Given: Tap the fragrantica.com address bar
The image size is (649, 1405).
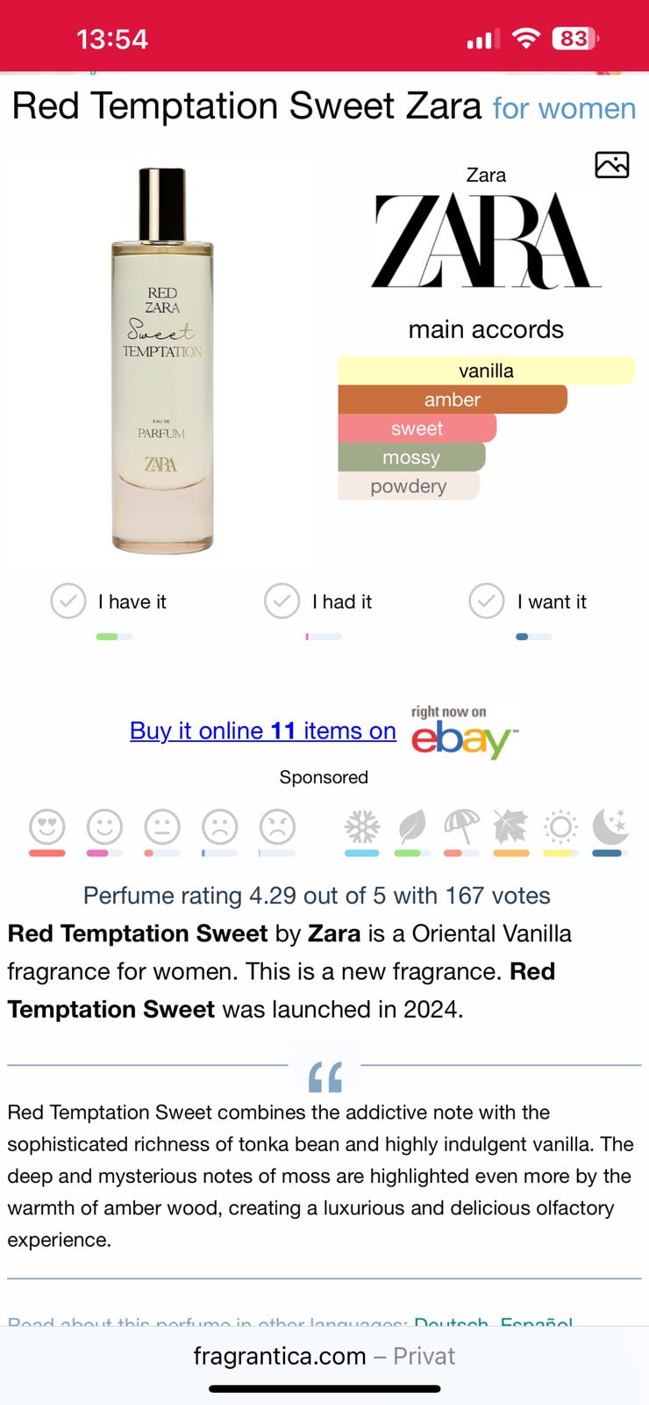Looking at the screenshot, I should tap(324, 1356).
